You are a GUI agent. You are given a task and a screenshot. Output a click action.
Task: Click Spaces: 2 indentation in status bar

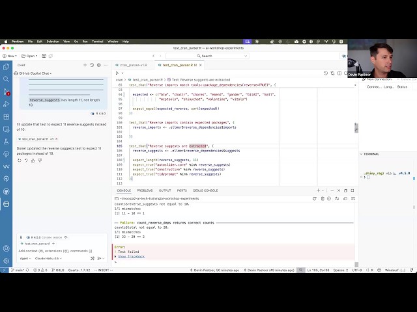[340, 270]
